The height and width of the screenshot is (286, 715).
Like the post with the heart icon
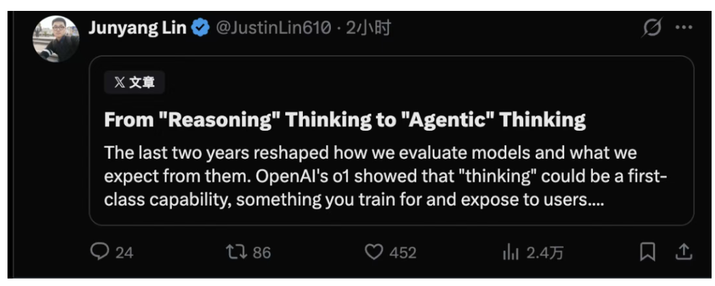(373, 253)
